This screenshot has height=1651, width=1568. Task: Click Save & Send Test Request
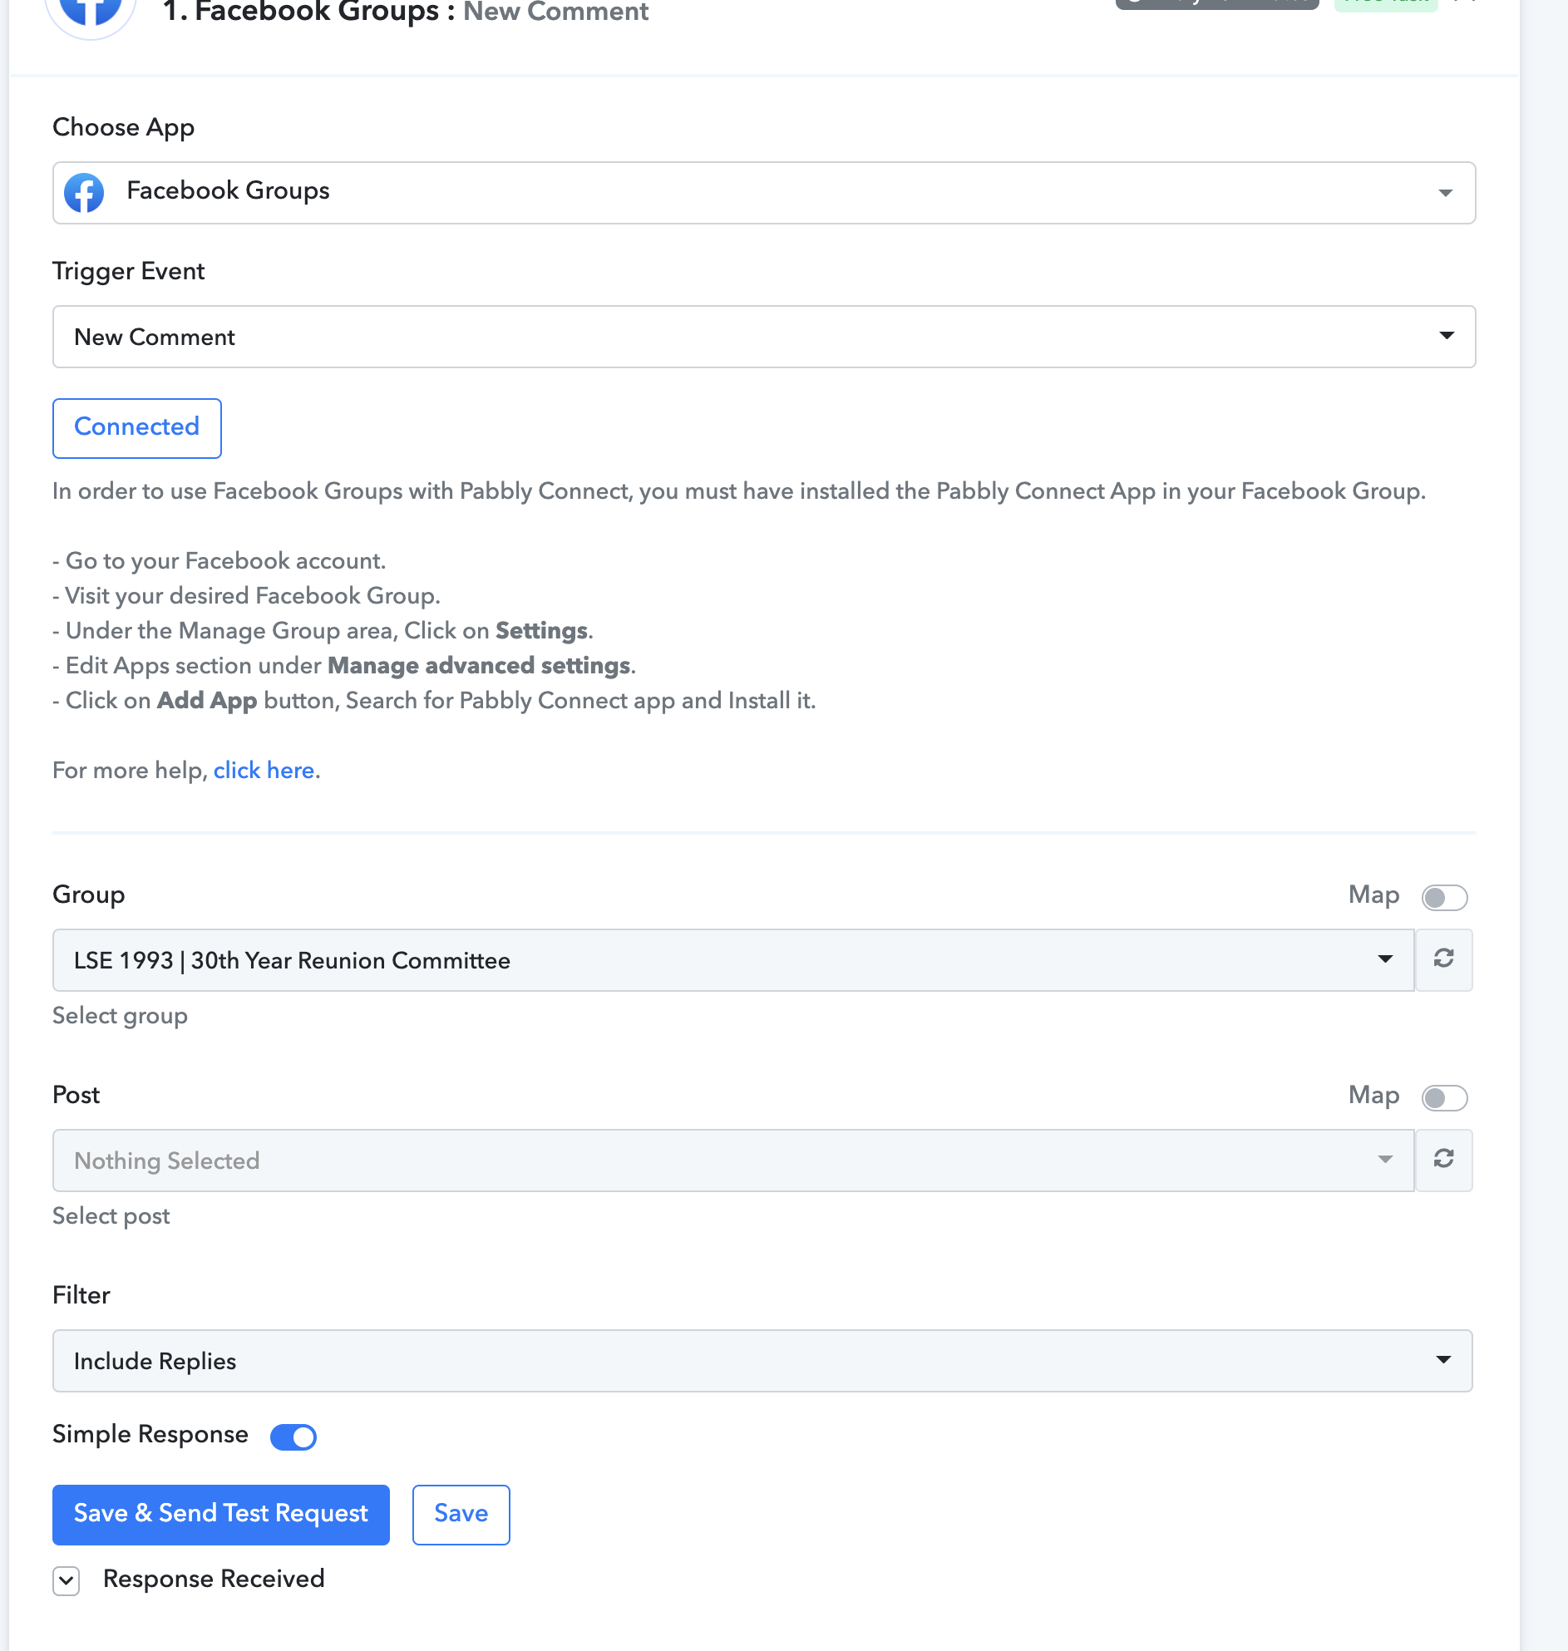[x=220, y=1514]
